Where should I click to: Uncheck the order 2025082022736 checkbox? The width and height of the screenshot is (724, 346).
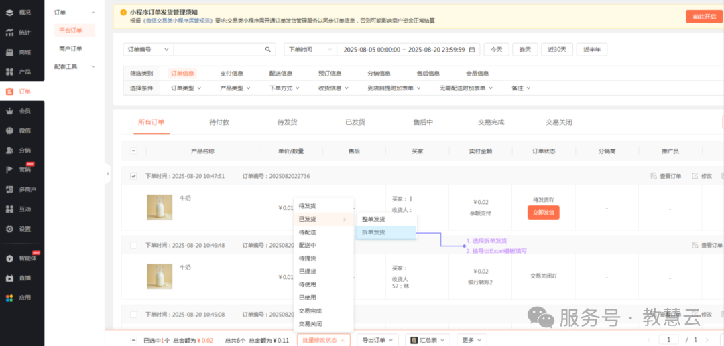[133, 176]
